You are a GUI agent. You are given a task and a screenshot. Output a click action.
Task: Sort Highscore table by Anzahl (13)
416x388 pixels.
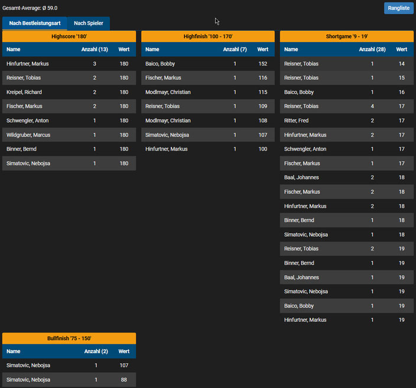[95, 50]
